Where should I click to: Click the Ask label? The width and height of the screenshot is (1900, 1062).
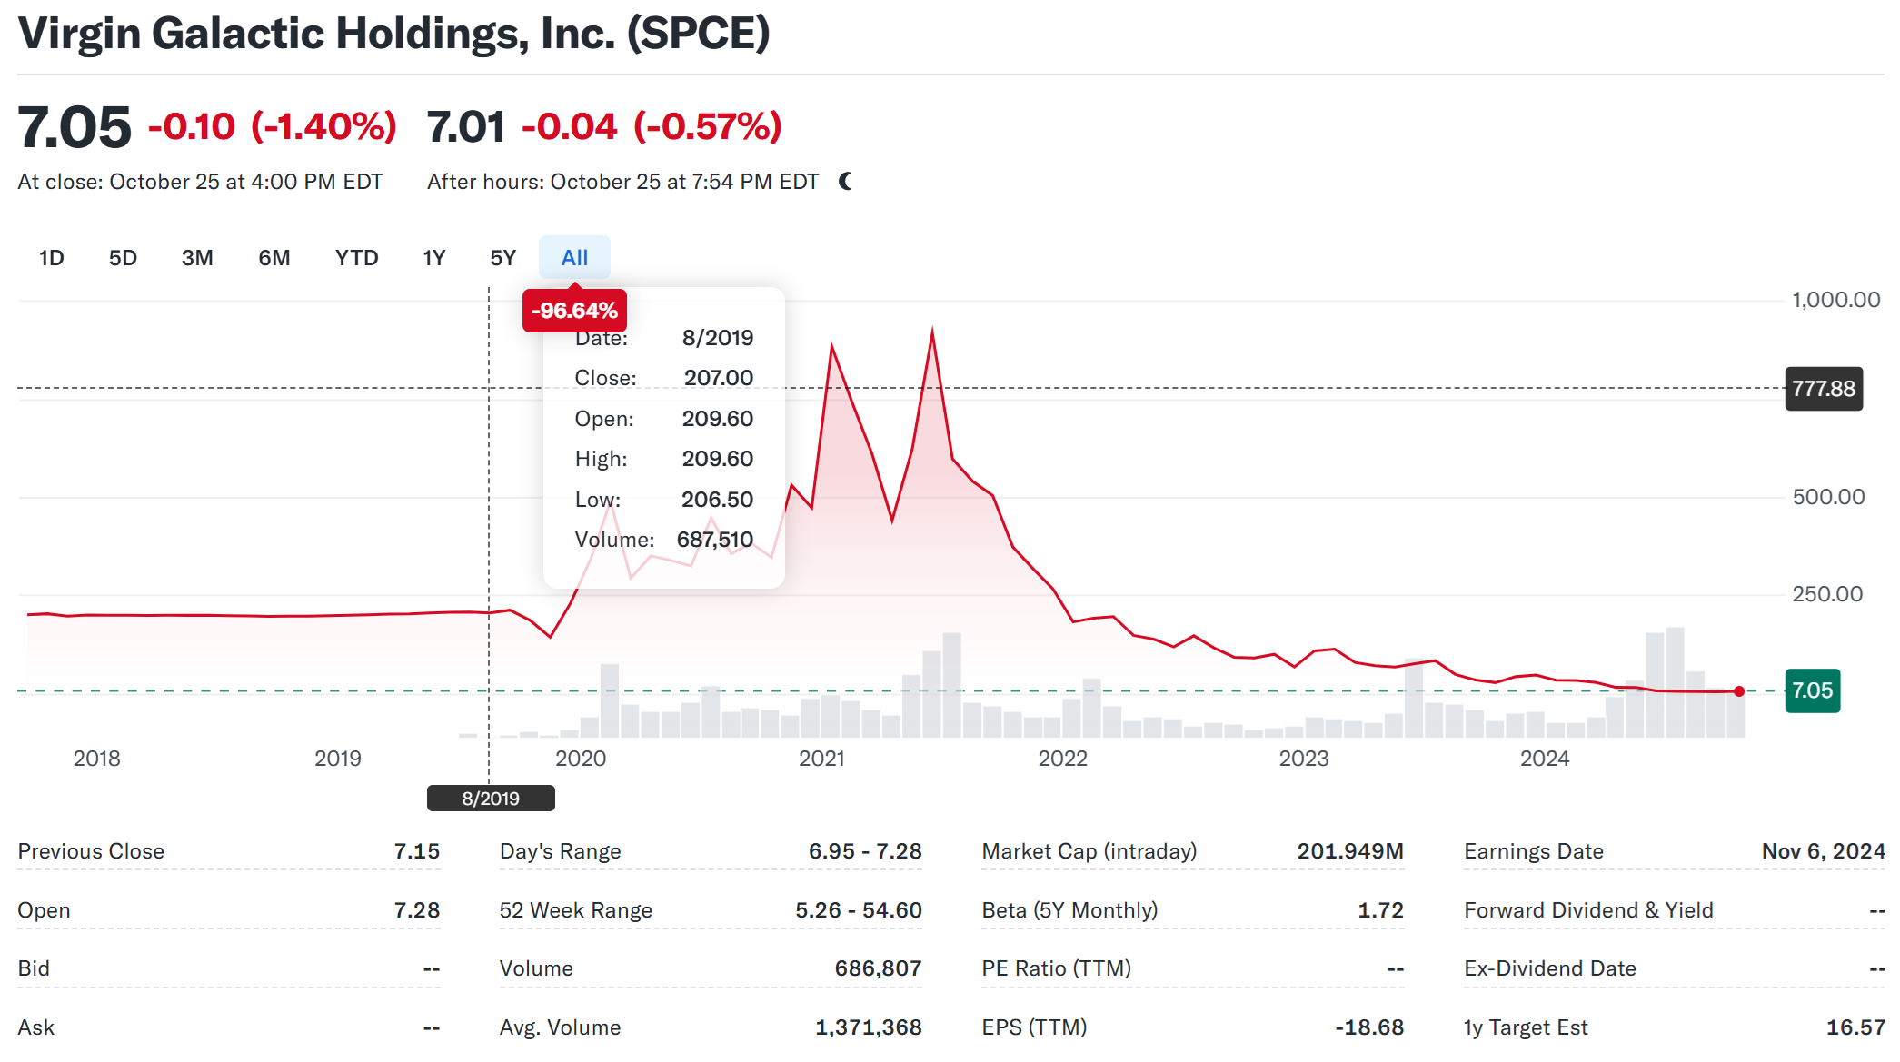36,1027
